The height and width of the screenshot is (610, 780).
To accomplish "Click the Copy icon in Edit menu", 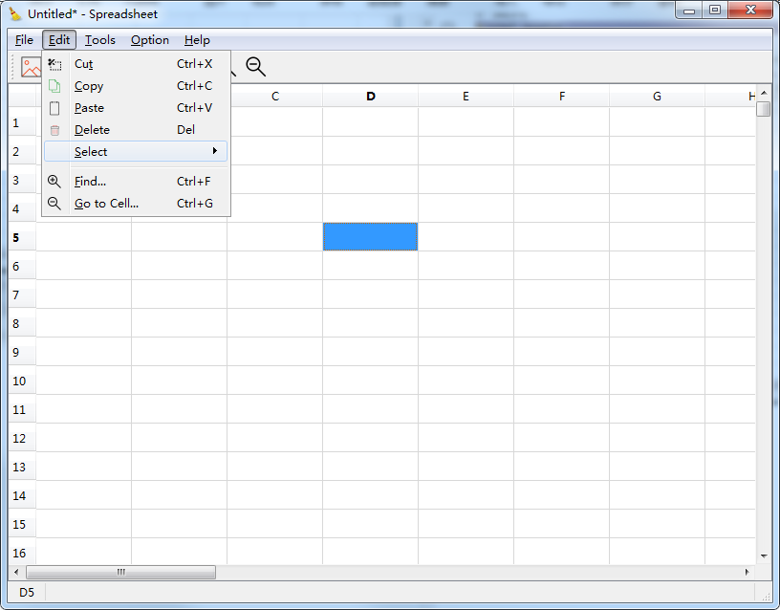I will coord(54,86).
